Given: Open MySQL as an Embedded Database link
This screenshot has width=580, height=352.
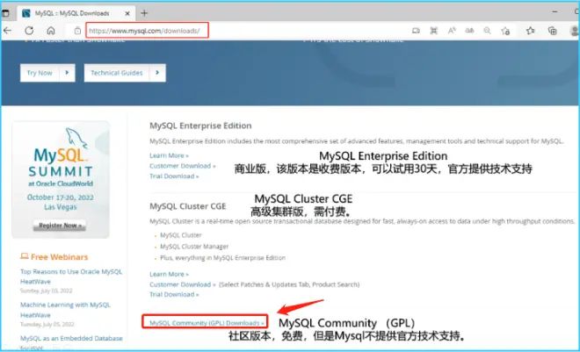Looking at the screenshot, I should (71, 338).
